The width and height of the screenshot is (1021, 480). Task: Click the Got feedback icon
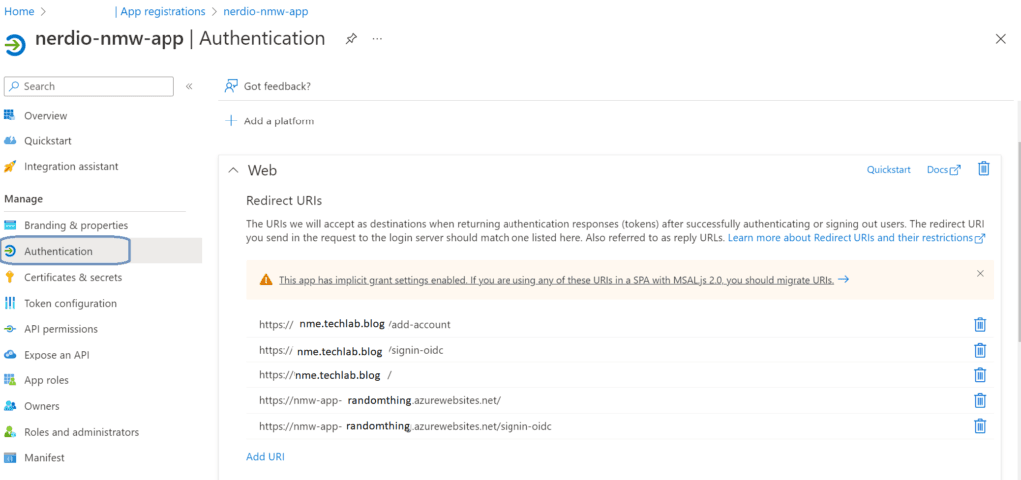point(232,86)
